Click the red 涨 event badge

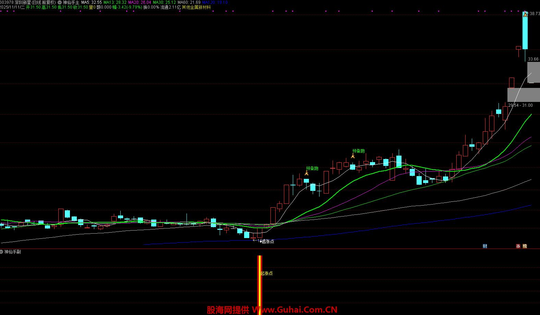[x=518, y=246]
